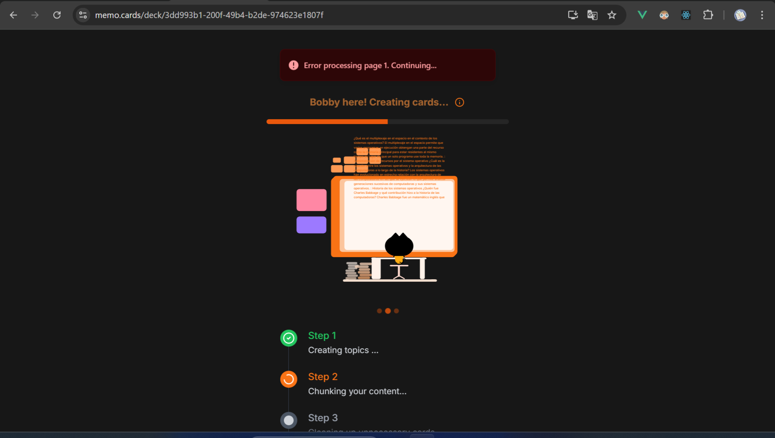
Task: Click the install app icon
Action: click(x=573, y=15)
